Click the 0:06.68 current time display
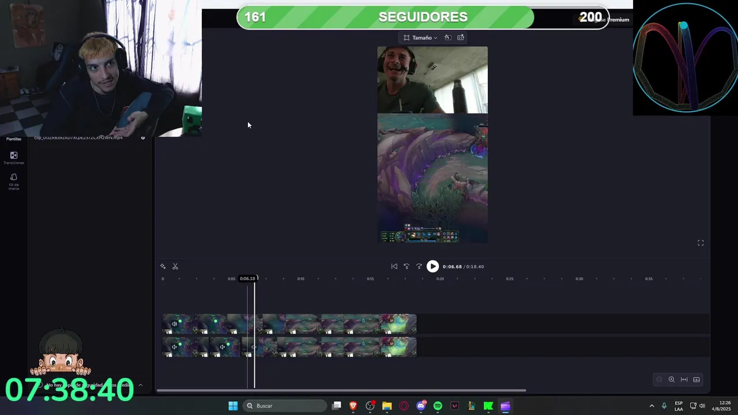This screenshot has height=415, width=738. [x=452, y=267]
